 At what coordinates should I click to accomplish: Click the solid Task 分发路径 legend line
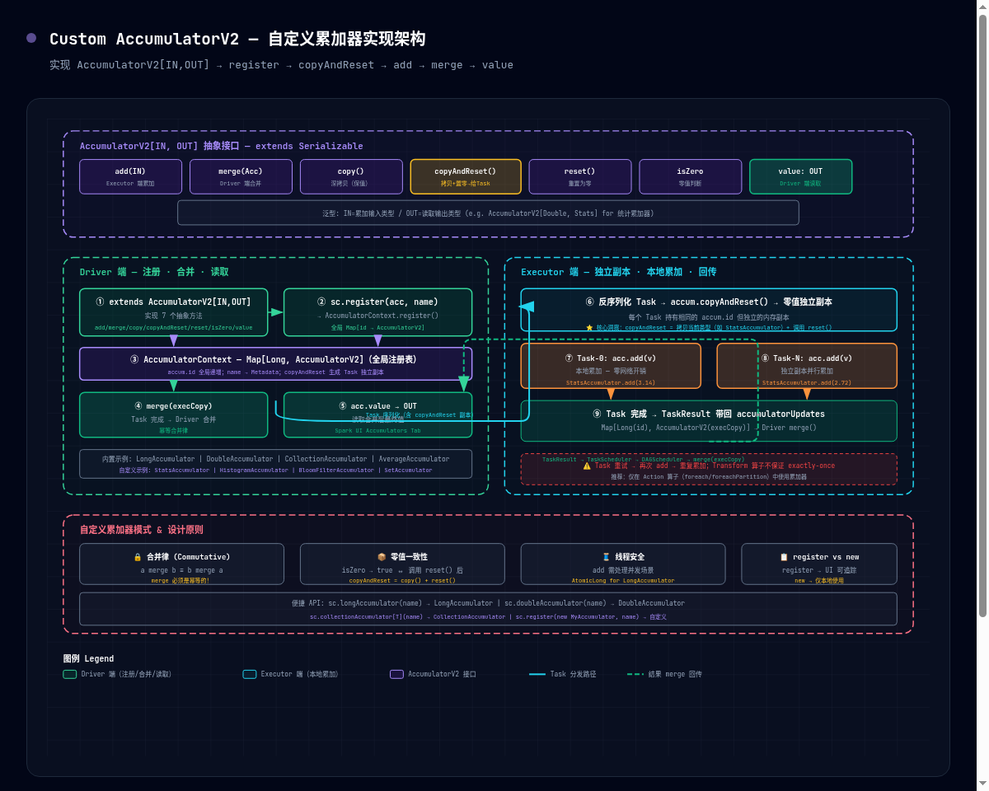(x=537, y=674)
